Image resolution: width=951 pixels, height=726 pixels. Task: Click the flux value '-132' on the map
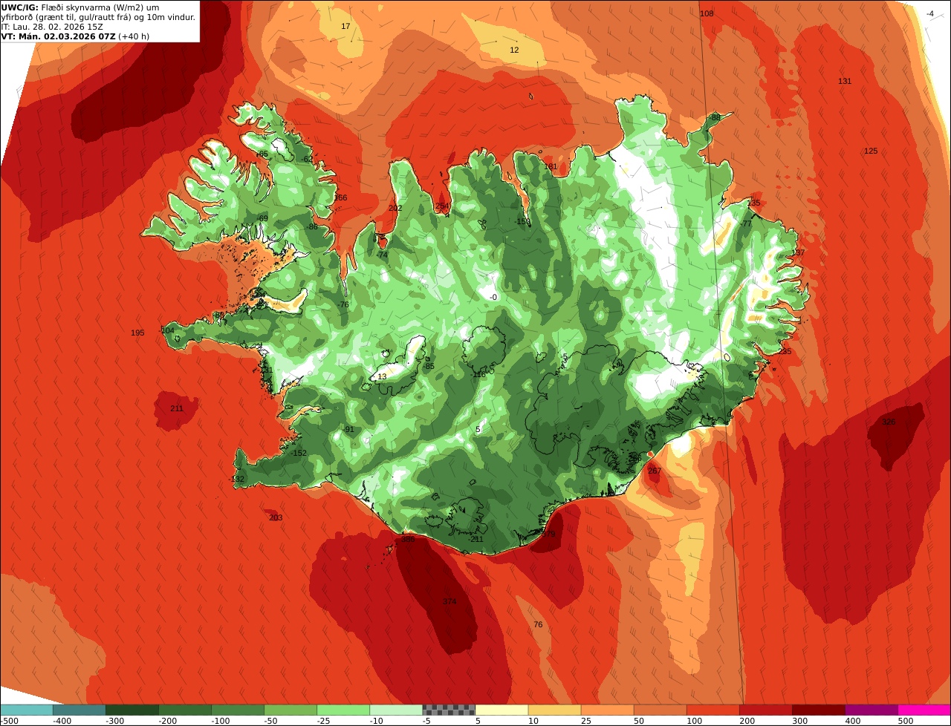237,479
